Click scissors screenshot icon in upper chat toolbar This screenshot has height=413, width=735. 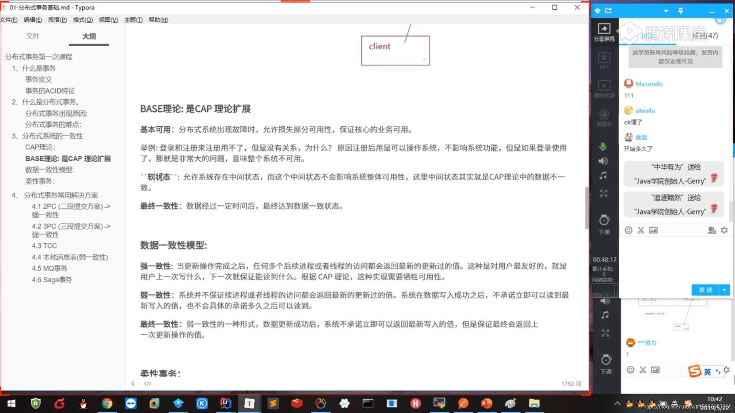tap(641, 230)
